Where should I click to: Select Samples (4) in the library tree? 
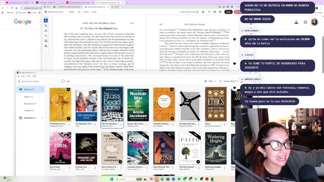[x=29, y=110]
